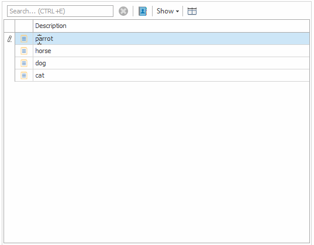The width and height of the screenshot is (314, 245).
Task: Click the Show dropdown arrow
Action: click(177, 12)
